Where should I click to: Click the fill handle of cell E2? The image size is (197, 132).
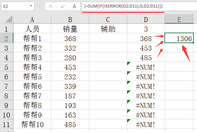193,43
